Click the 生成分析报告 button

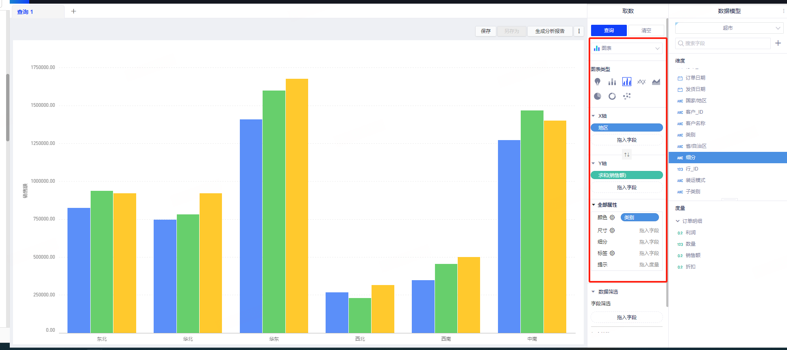550,31
